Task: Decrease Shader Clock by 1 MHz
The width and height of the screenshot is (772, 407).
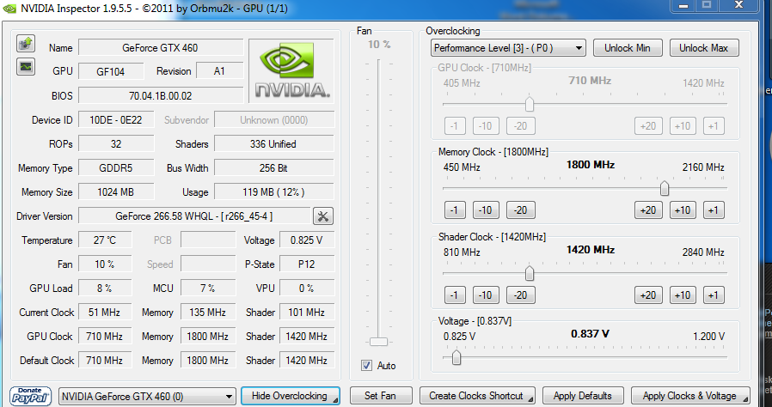Action: coord(455,295)
